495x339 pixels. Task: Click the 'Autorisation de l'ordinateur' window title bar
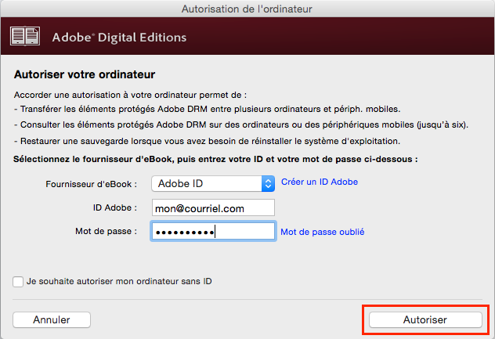tap(247, 9)
